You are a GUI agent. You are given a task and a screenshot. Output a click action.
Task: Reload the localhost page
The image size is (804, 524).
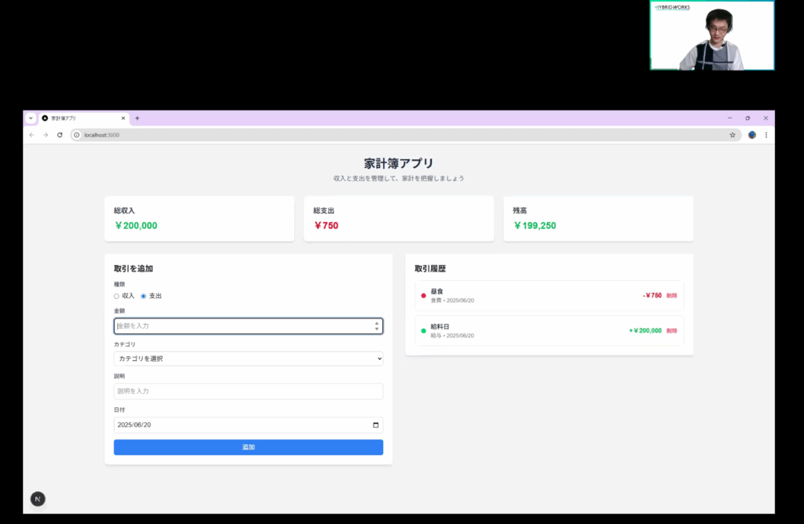pos(60,135)
